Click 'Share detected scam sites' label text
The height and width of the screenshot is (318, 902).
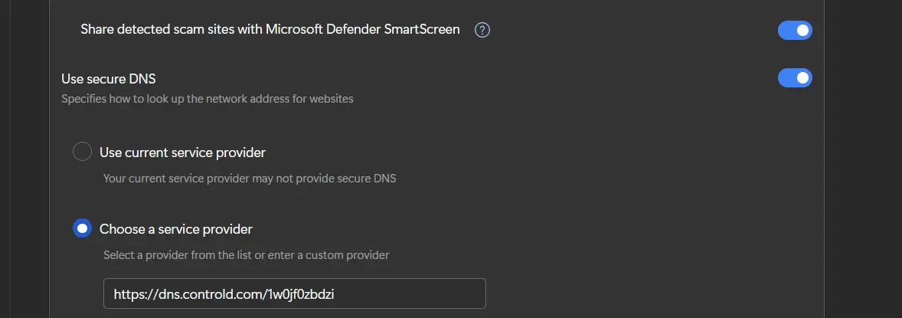(270, 29)
